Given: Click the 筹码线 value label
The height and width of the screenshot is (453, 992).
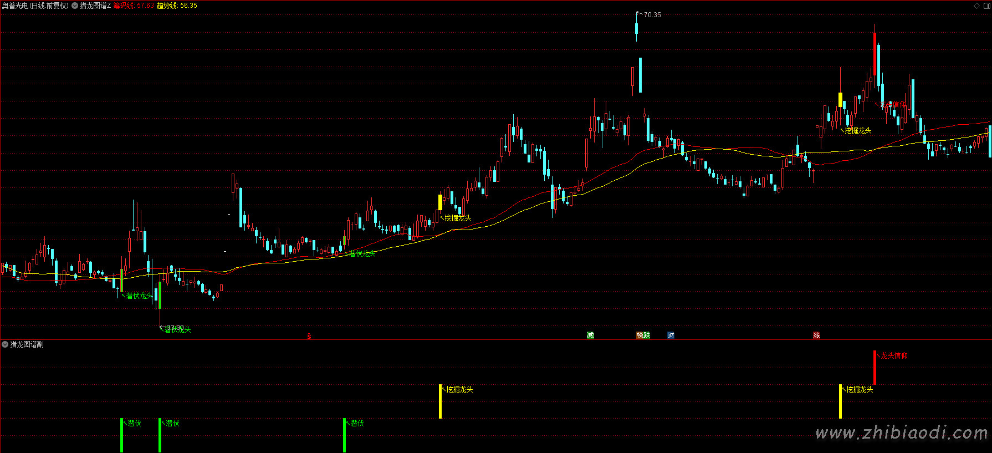Looking at the screenshot, I should click(x=134, y=6).
